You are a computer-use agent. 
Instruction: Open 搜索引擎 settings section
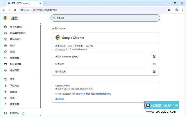tap(15, 58)
